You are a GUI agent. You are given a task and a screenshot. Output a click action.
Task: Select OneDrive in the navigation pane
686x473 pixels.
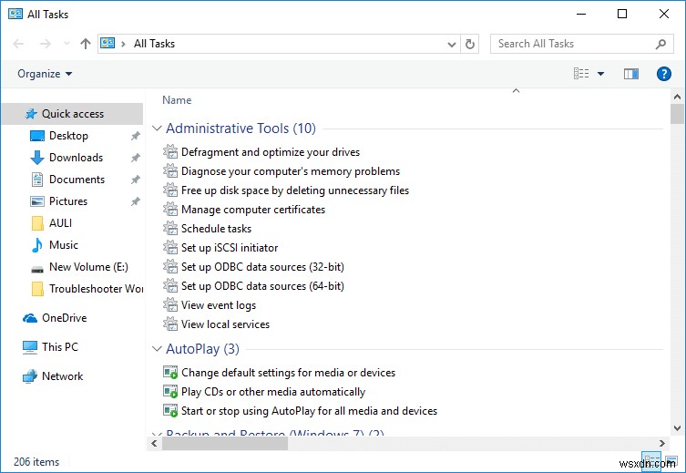64,318
